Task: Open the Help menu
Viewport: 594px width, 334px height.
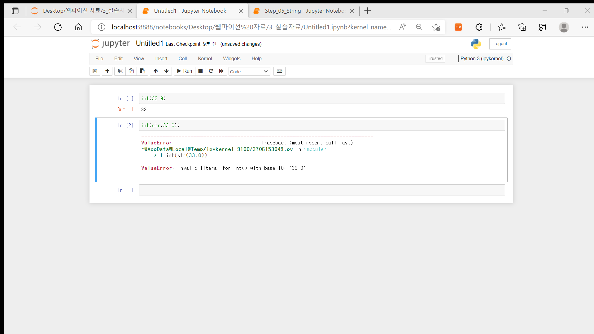Action: pos(256,58)
